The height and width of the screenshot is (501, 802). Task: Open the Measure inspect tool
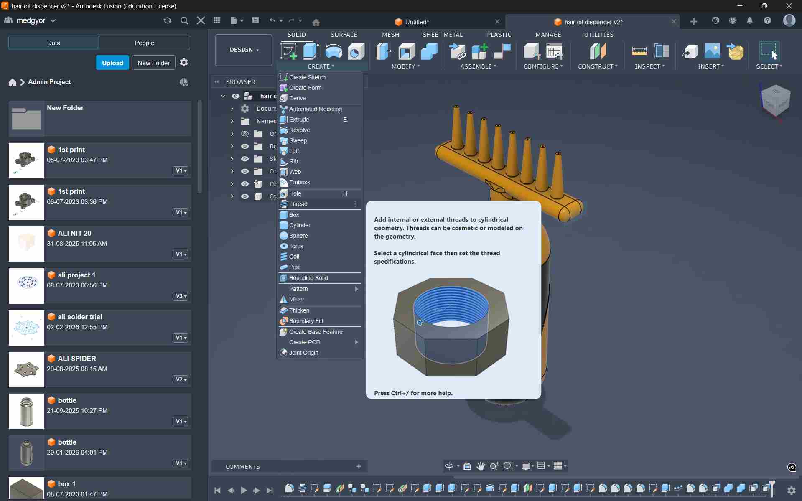(639, 51)
